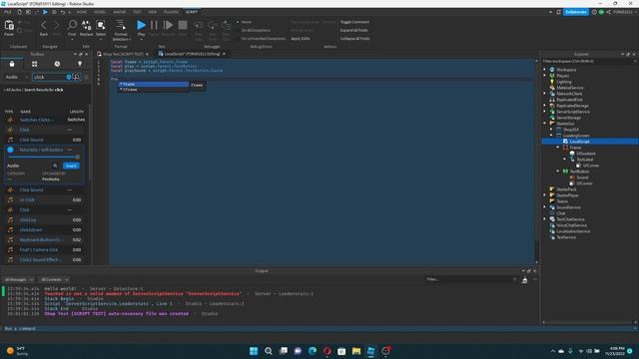This screenshot has width=639, height=359.
Task: Click the quick-access Play icon in title toolbar
Action: coord(45,12)
